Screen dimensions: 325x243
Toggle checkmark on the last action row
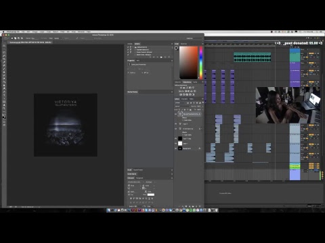128,55
